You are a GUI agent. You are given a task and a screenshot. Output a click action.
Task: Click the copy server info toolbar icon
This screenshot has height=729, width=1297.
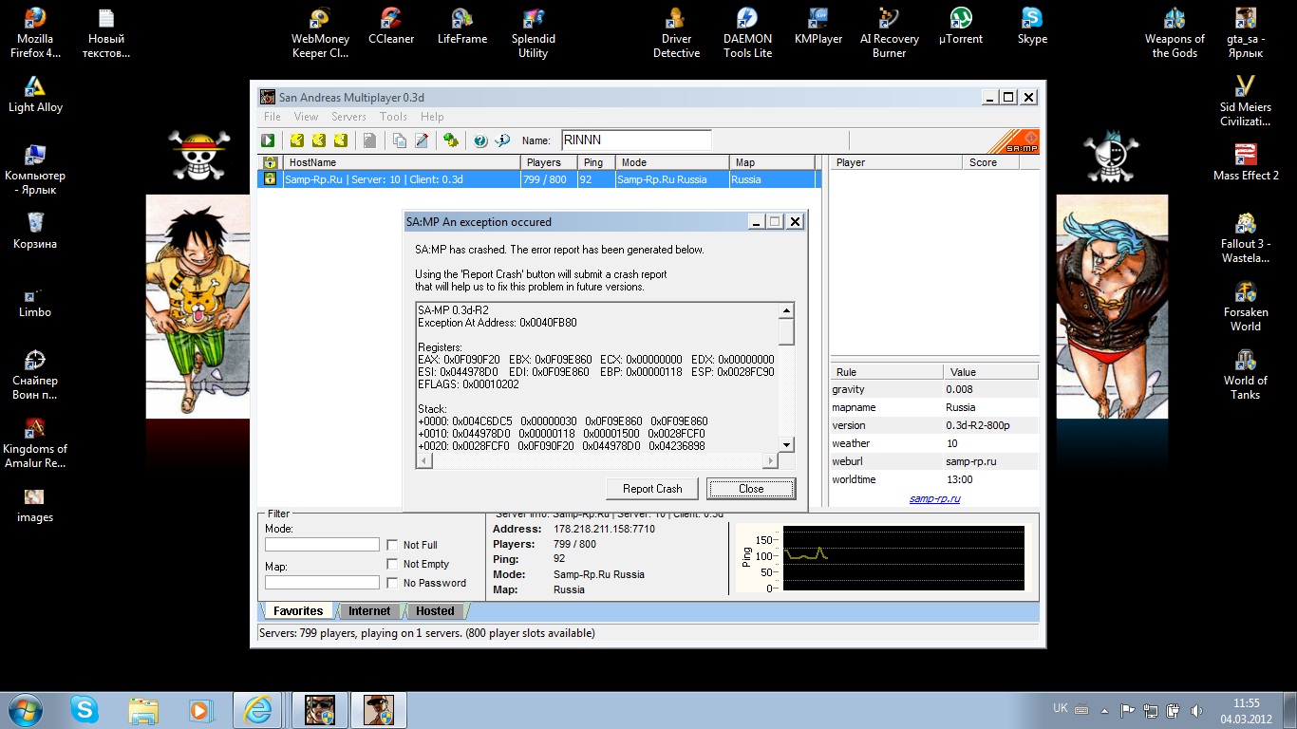coord(400,140)
